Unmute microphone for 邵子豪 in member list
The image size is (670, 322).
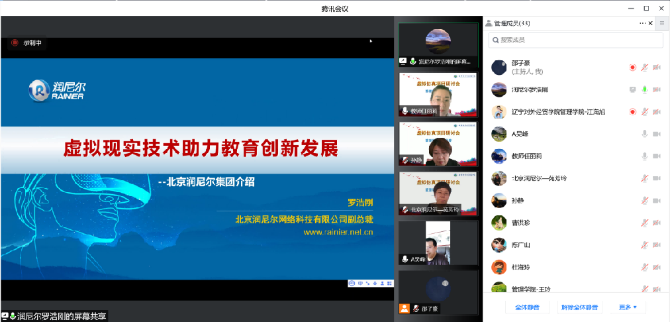(x=645, y=68)
